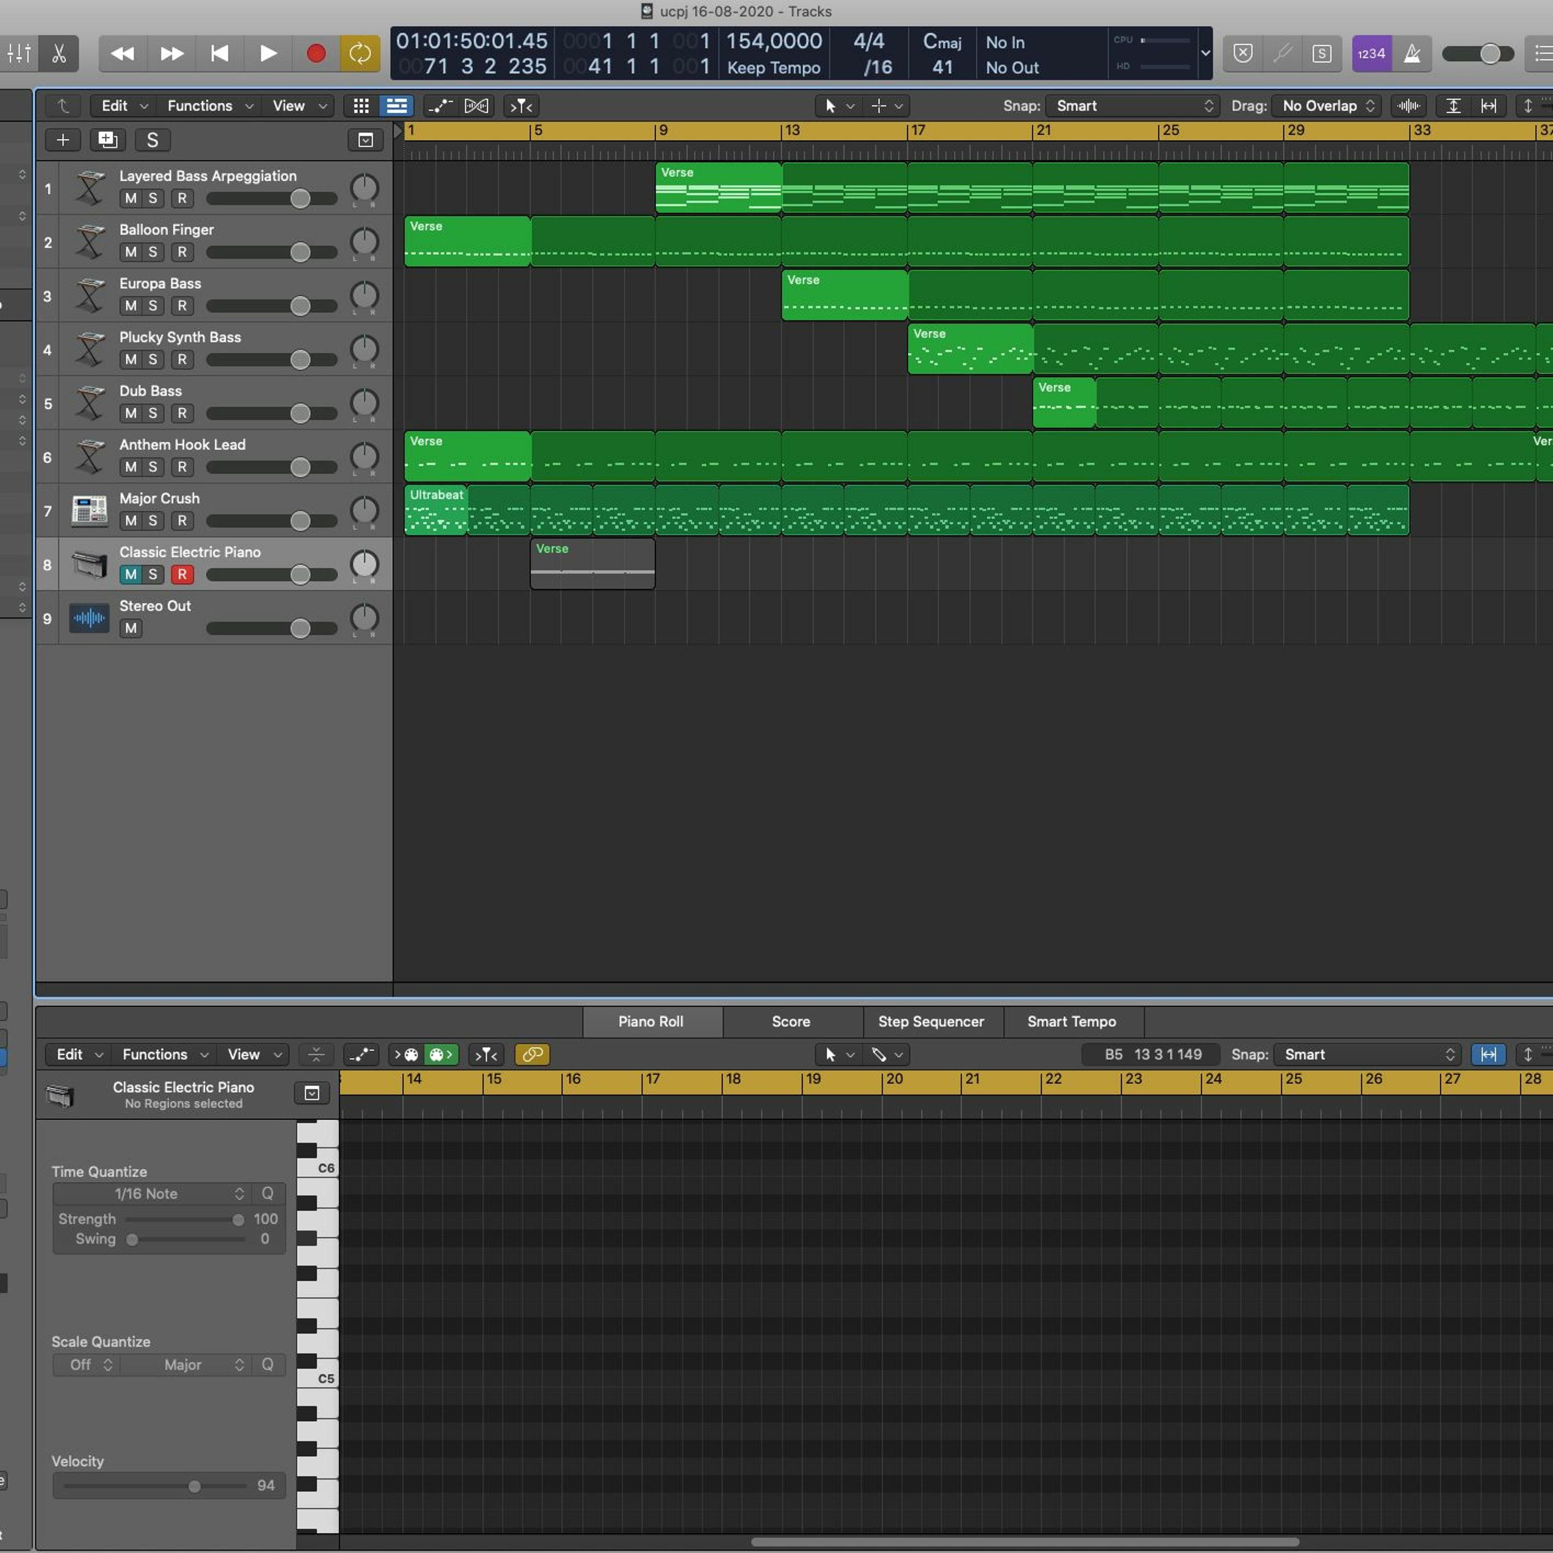Toggle the Cycle mode button

[x=359, y=54]
